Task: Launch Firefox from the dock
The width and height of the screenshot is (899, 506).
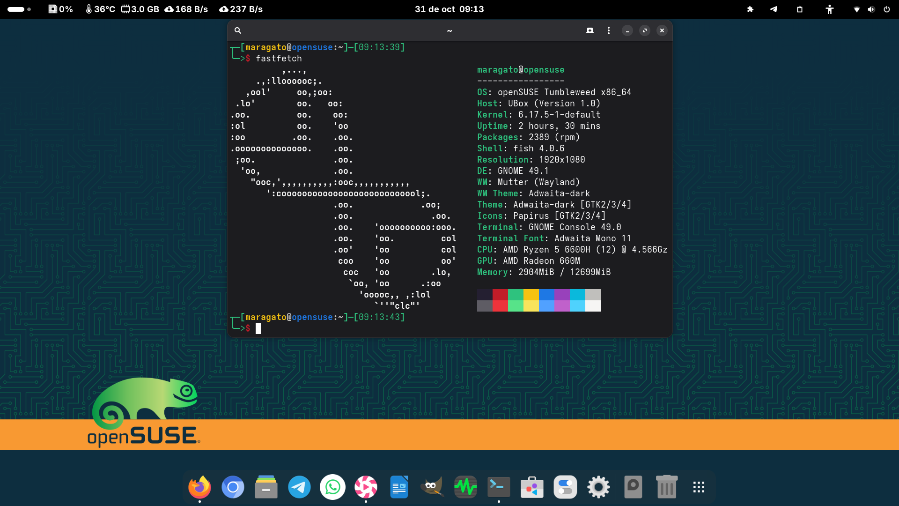Action: 199,487
